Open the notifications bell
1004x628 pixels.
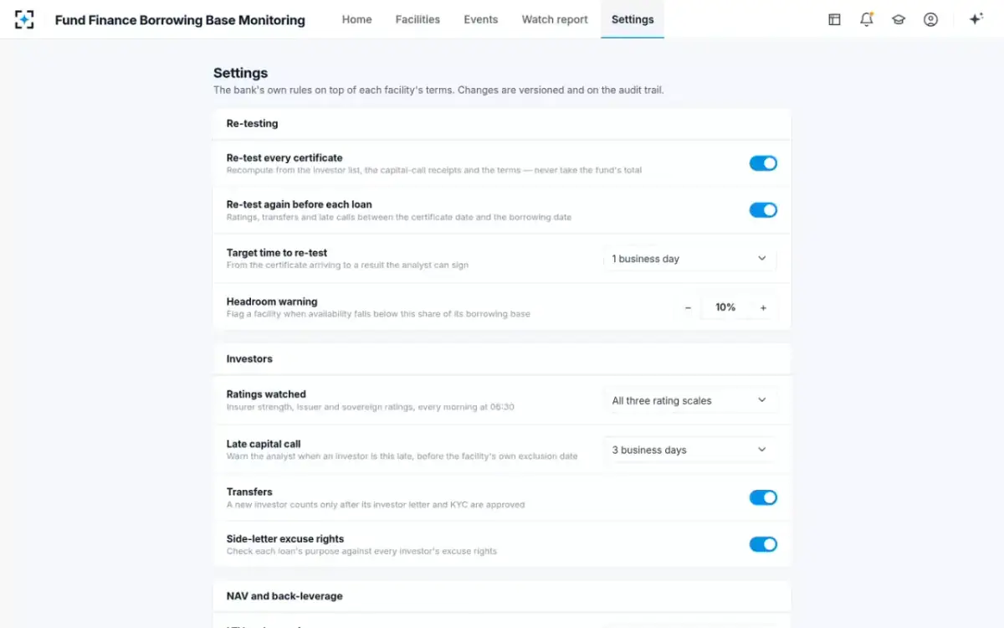click(867, 19)
